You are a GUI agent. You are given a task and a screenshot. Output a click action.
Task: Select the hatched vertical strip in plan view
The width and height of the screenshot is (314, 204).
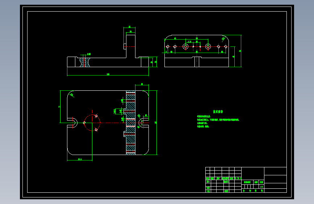point(131,123)
